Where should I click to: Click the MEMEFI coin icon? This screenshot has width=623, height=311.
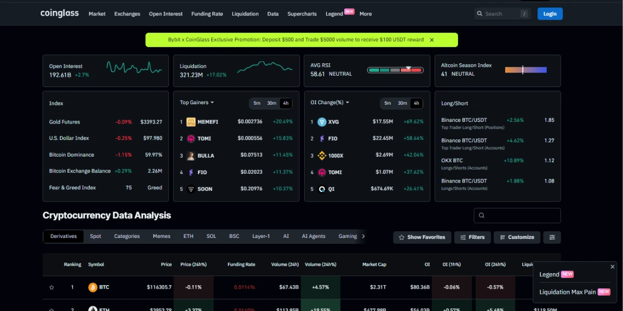coord(191,122)
